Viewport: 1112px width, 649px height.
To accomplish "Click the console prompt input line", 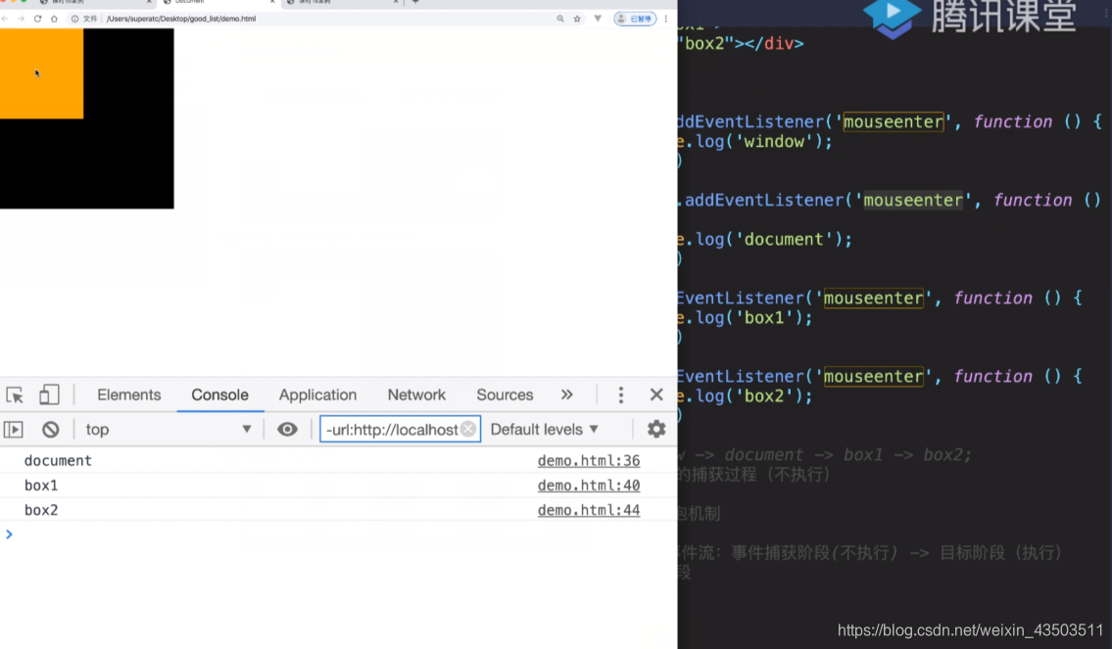I will tap(338, 534).
